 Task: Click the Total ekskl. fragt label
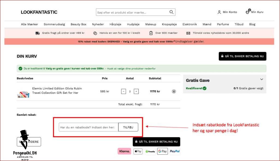[x=130, y=104]
